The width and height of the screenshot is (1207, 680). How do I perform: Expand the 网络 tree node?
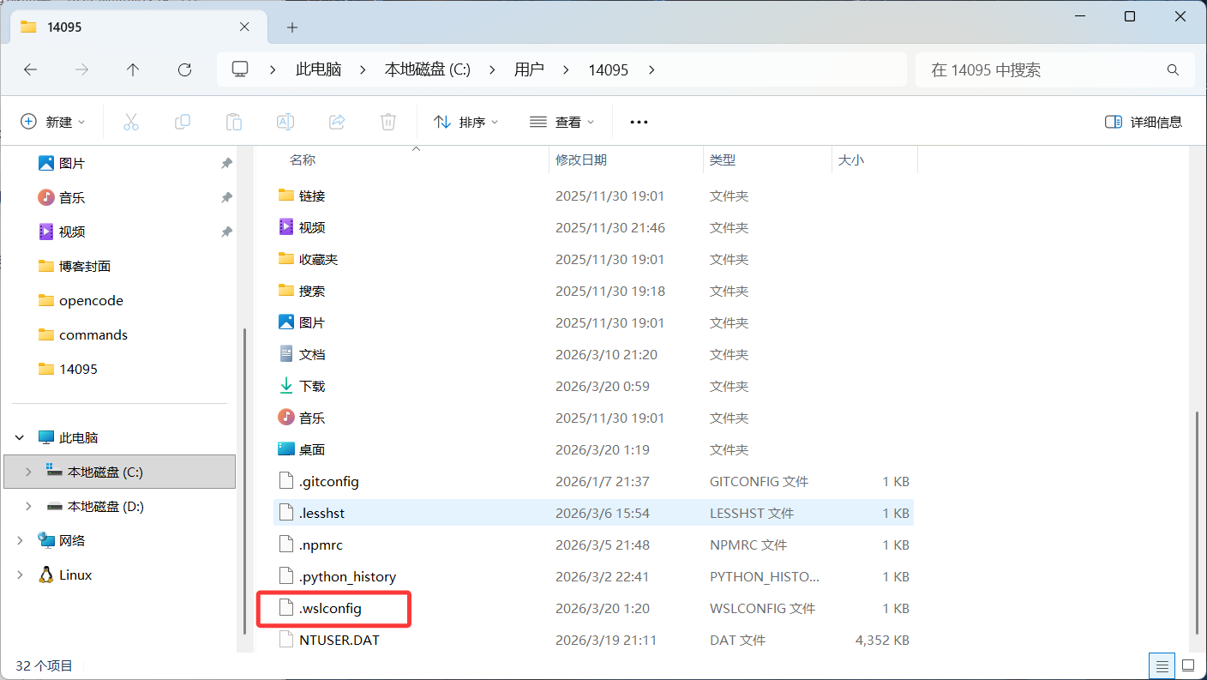(x=21, y=541)
